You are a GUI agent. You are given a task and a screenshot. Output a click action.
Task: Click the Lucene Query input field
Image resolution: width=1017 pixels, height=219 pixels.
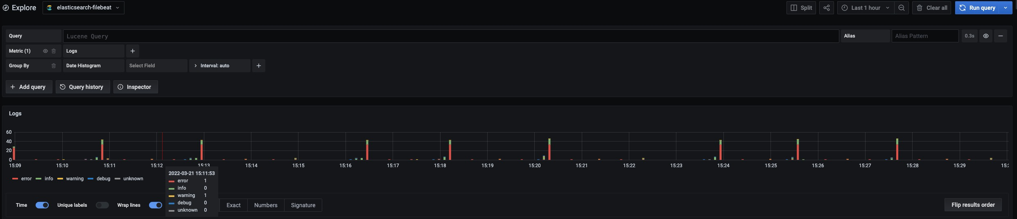point(450,36)
